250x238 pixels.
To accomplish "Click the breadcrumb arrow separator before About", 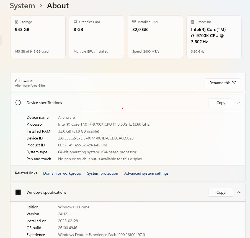I will [x=41, y=6].
